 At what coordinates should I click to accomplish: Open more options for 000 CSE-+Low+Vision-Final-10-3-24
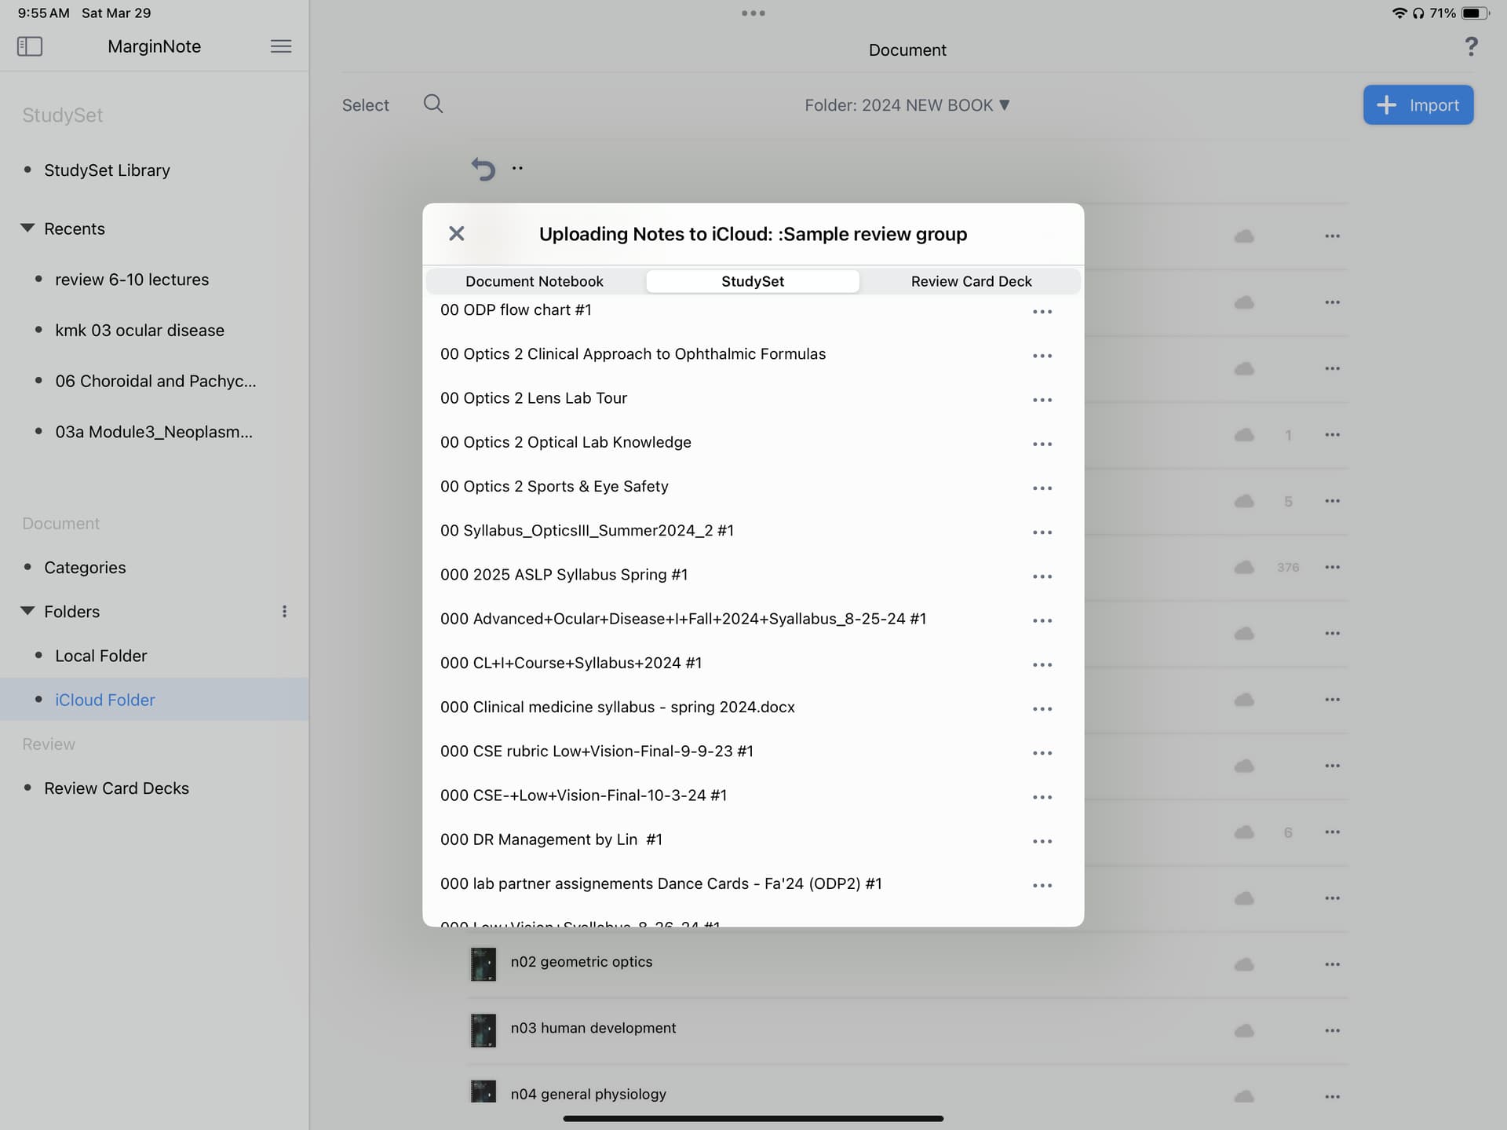[1042, 797]
